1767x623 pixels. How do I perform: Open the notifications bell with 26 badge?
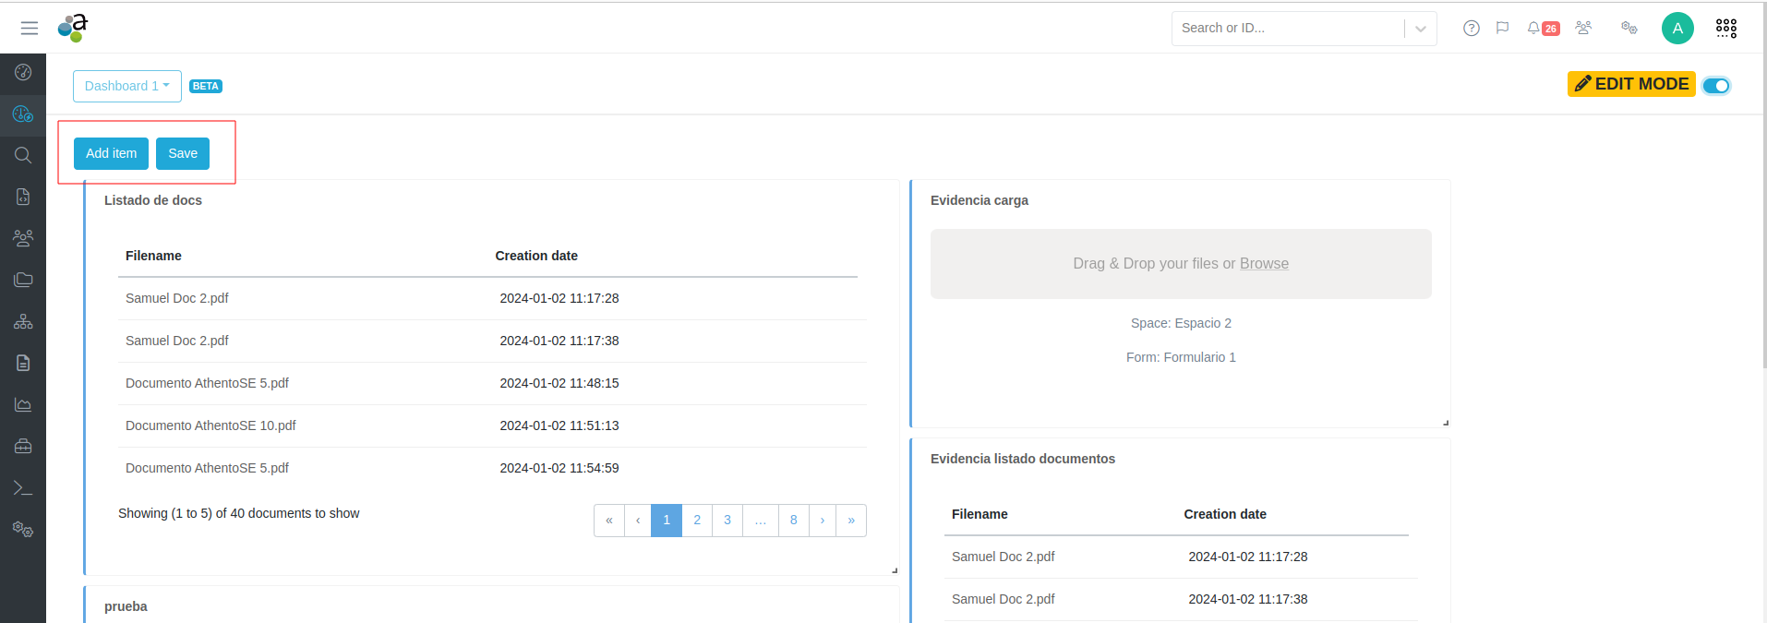(x=1542, y=29)
